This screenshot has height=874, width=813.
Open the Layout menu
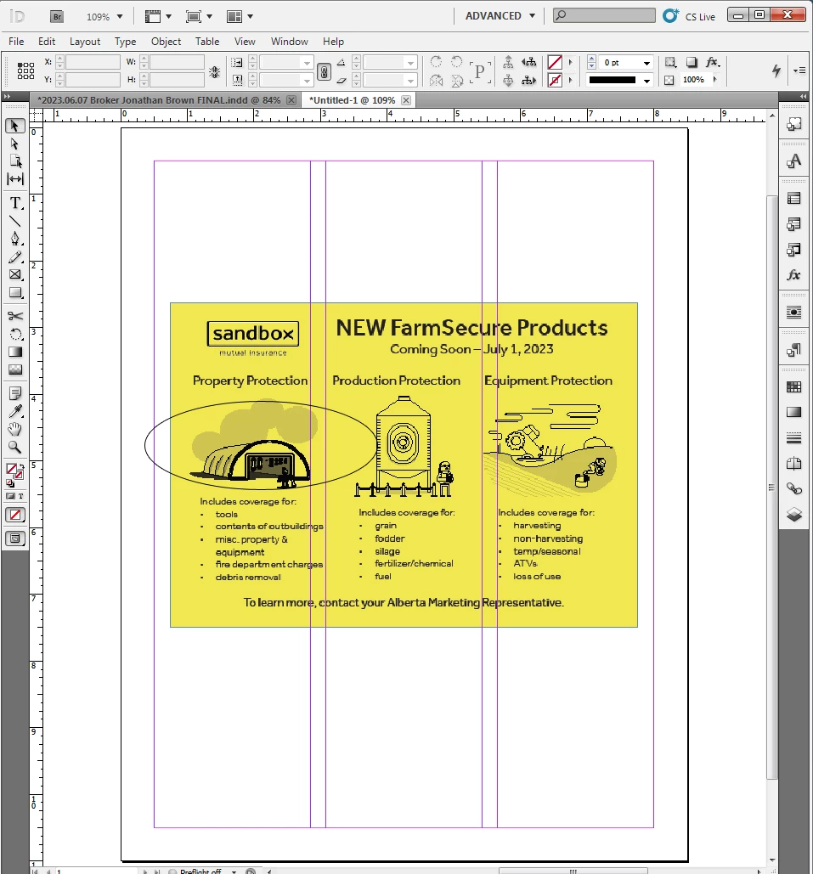(x=85, y=42)
